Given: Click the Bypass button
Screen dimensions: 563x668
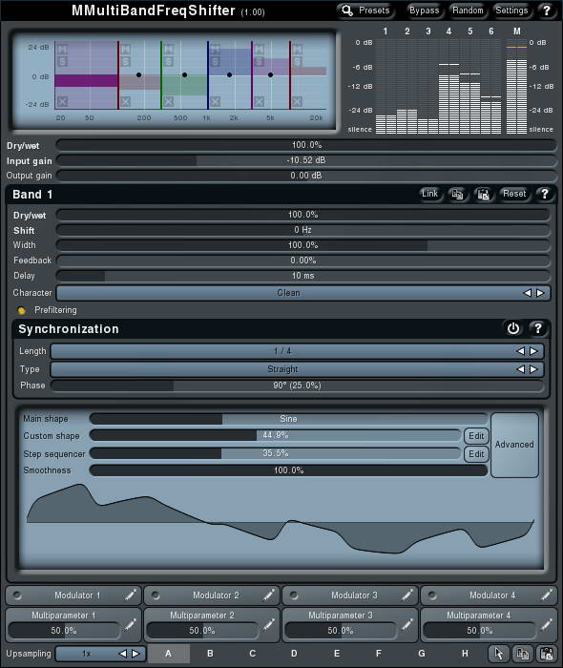Looking at the screenshot, I should (x=424, y=10).
